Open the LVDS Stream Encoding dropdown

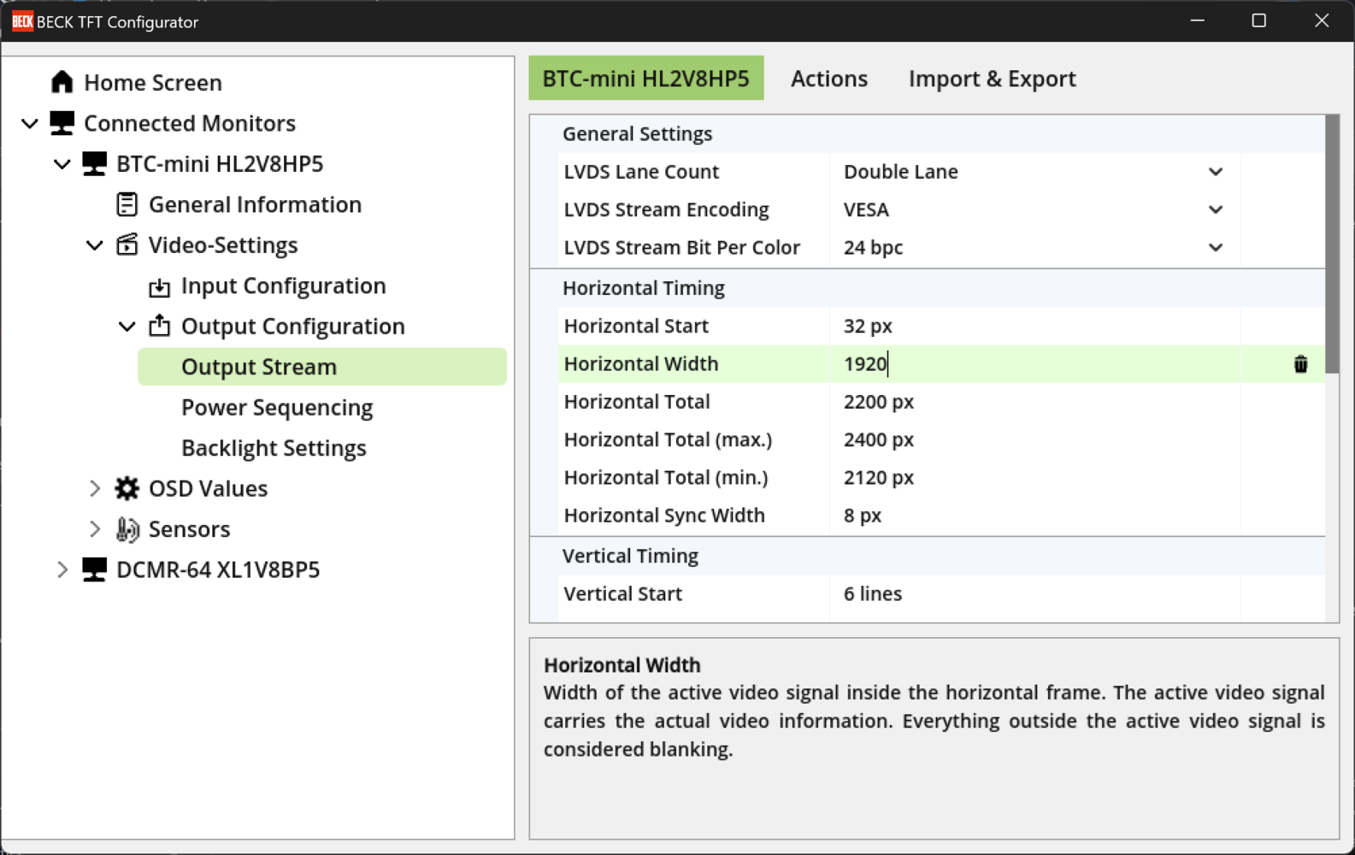tap(1215, 209)
